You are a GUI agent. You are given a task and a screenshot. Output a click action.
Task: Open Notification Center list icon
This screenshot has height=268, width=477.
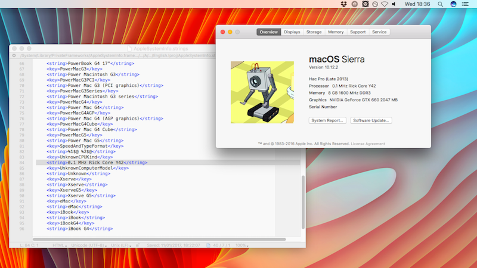click(465, 4)
